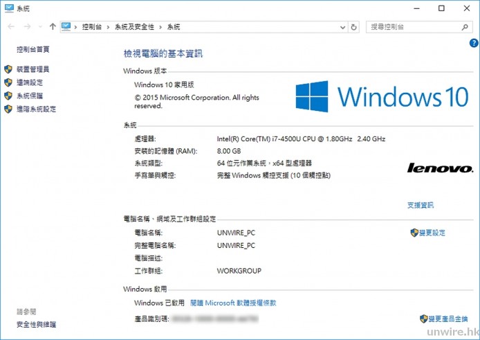The width and height of the screenshot is (480, 340).
Task: Open the recent locations dropdown arrow
Action: point(40,27)
